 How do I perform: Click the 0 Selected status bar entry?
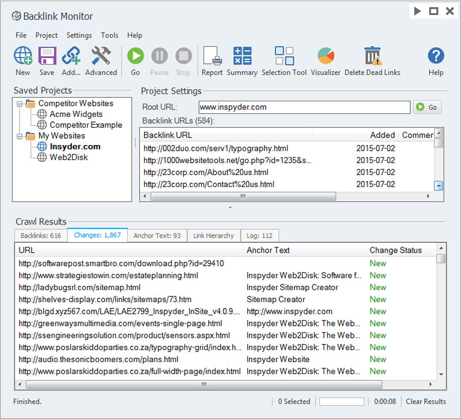tap(294, 401)
